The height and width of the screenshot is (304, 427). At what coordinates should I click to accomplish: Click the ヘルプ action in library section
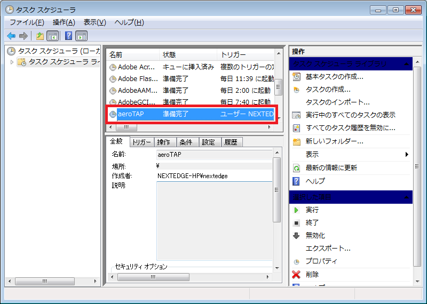[315, 181]
